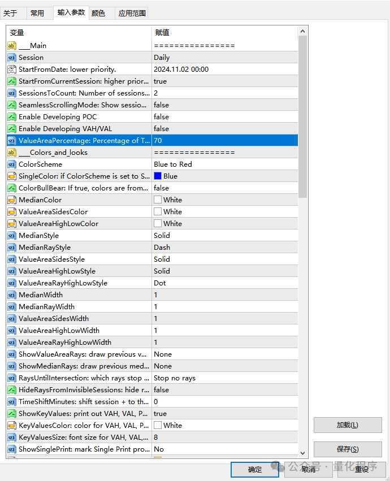The height and width of the screenshot is (481, 390).
Task: Open the Session value Daily dropdown
Action: [224, 58]
